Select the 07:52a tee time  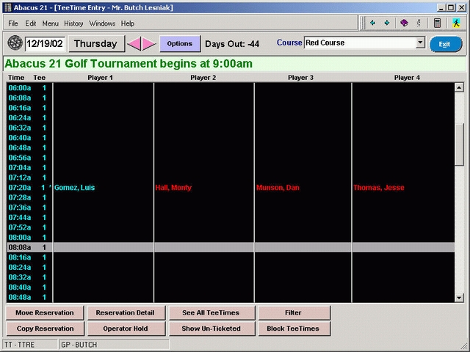[20, 227]
